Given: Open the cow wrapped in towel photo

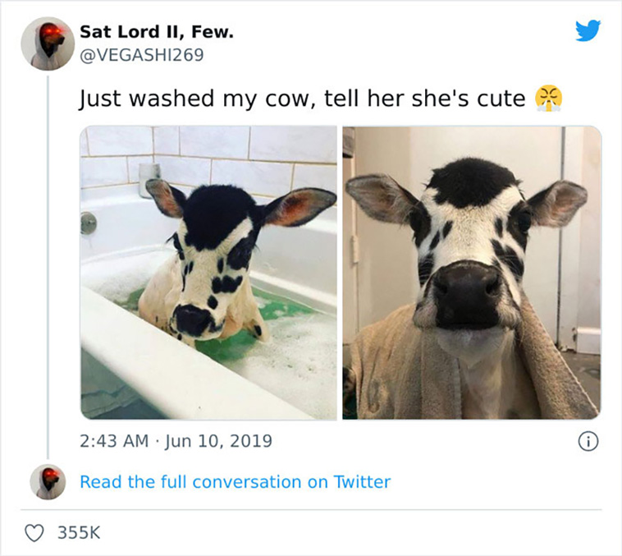Looking at the screenshot, I should click(x=472, y=273).
